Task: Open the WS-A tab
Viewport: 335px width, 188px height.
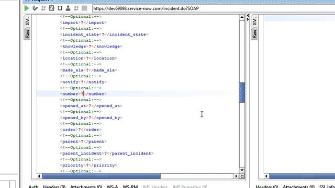Action: click(x=112, y=186)
